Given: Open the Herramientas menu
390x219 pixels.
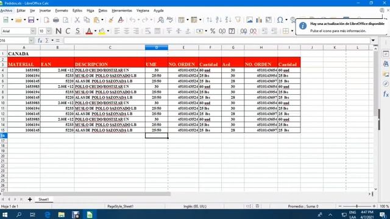Looking at the screenshot, I should coord(122,10).
